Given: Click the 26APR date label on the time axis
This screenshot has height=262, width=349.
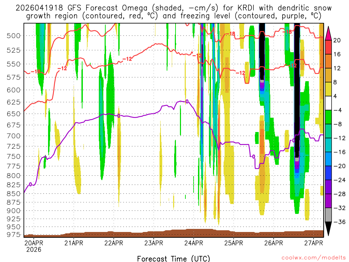Looking at the screenshot, I should (274, 243).
